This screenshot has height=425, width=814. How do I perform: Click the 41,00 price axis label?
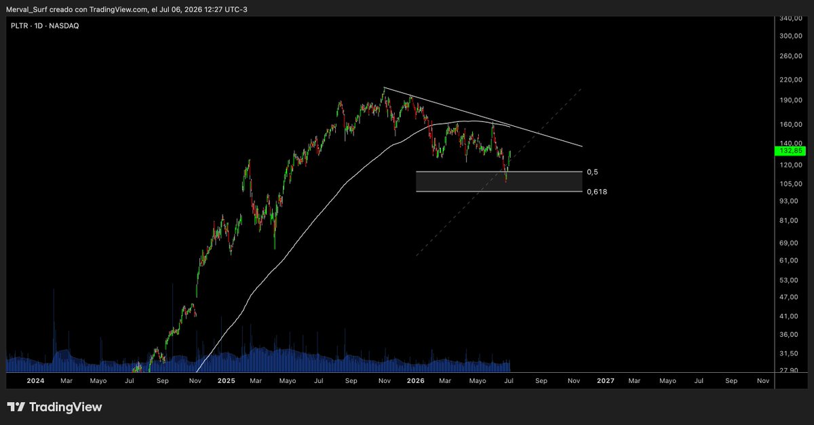tap(789, 317)
